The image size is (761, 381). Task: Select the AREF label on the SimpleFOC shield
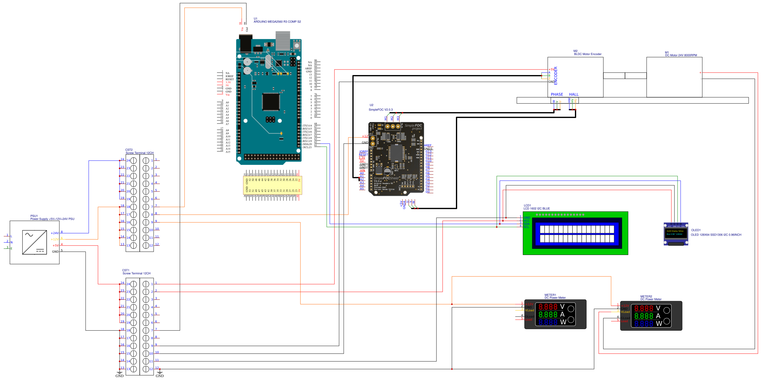pos(428,145)
